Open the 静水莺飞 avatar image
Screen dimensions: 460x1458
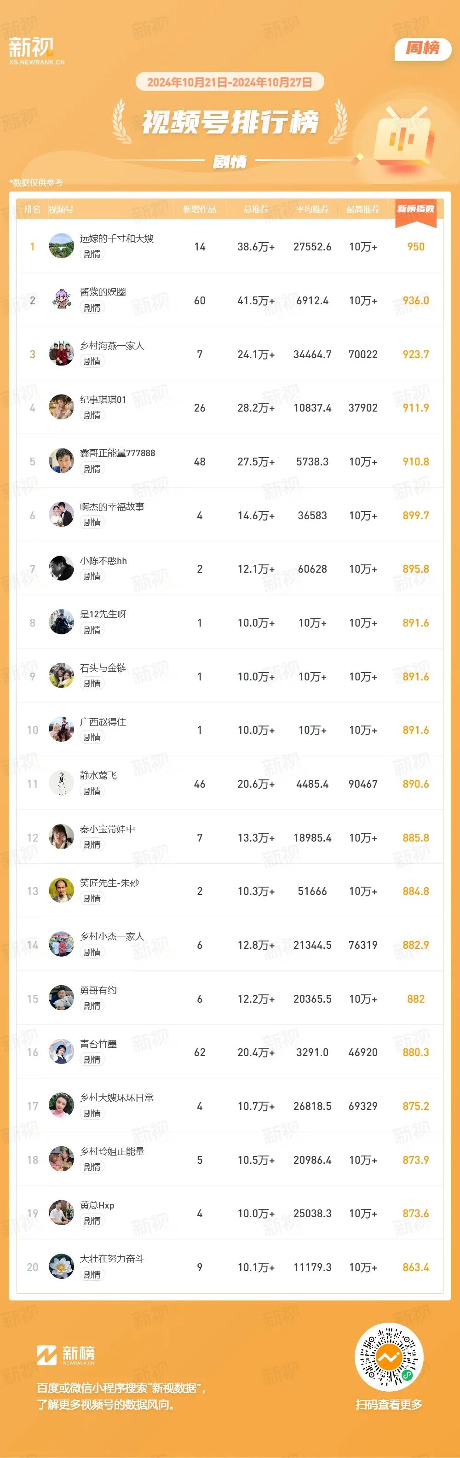[x=61, y=784]
